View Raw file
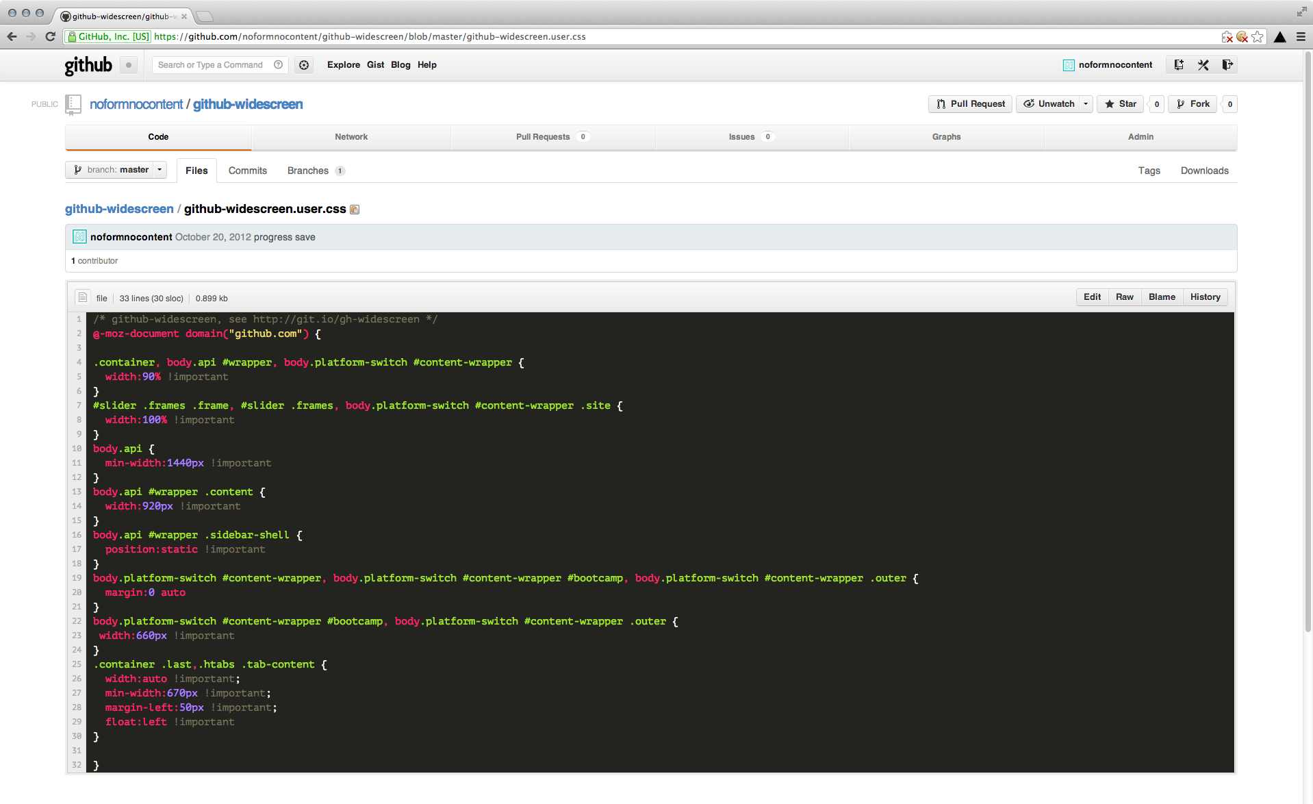 (1124, 297)
